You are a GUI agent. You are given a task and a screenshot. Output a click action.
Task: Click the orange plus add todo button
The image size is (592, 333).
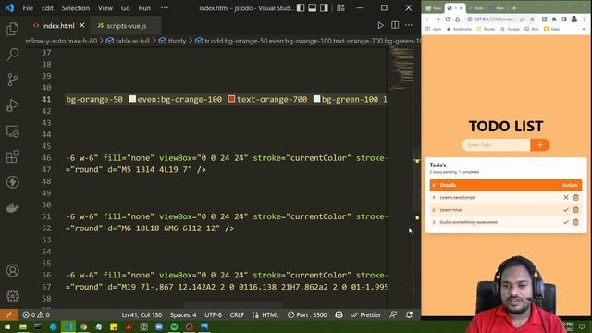(x=540, y=145)
